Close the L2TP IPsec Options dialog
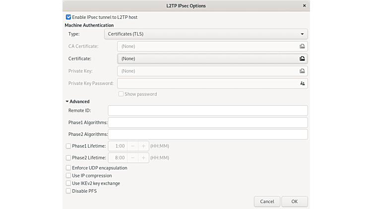373x209 pixels. [304, 6]
